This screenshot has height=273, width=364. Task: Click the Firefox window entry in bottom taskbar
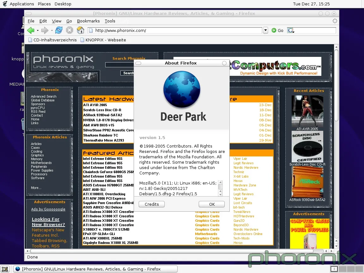95,269
